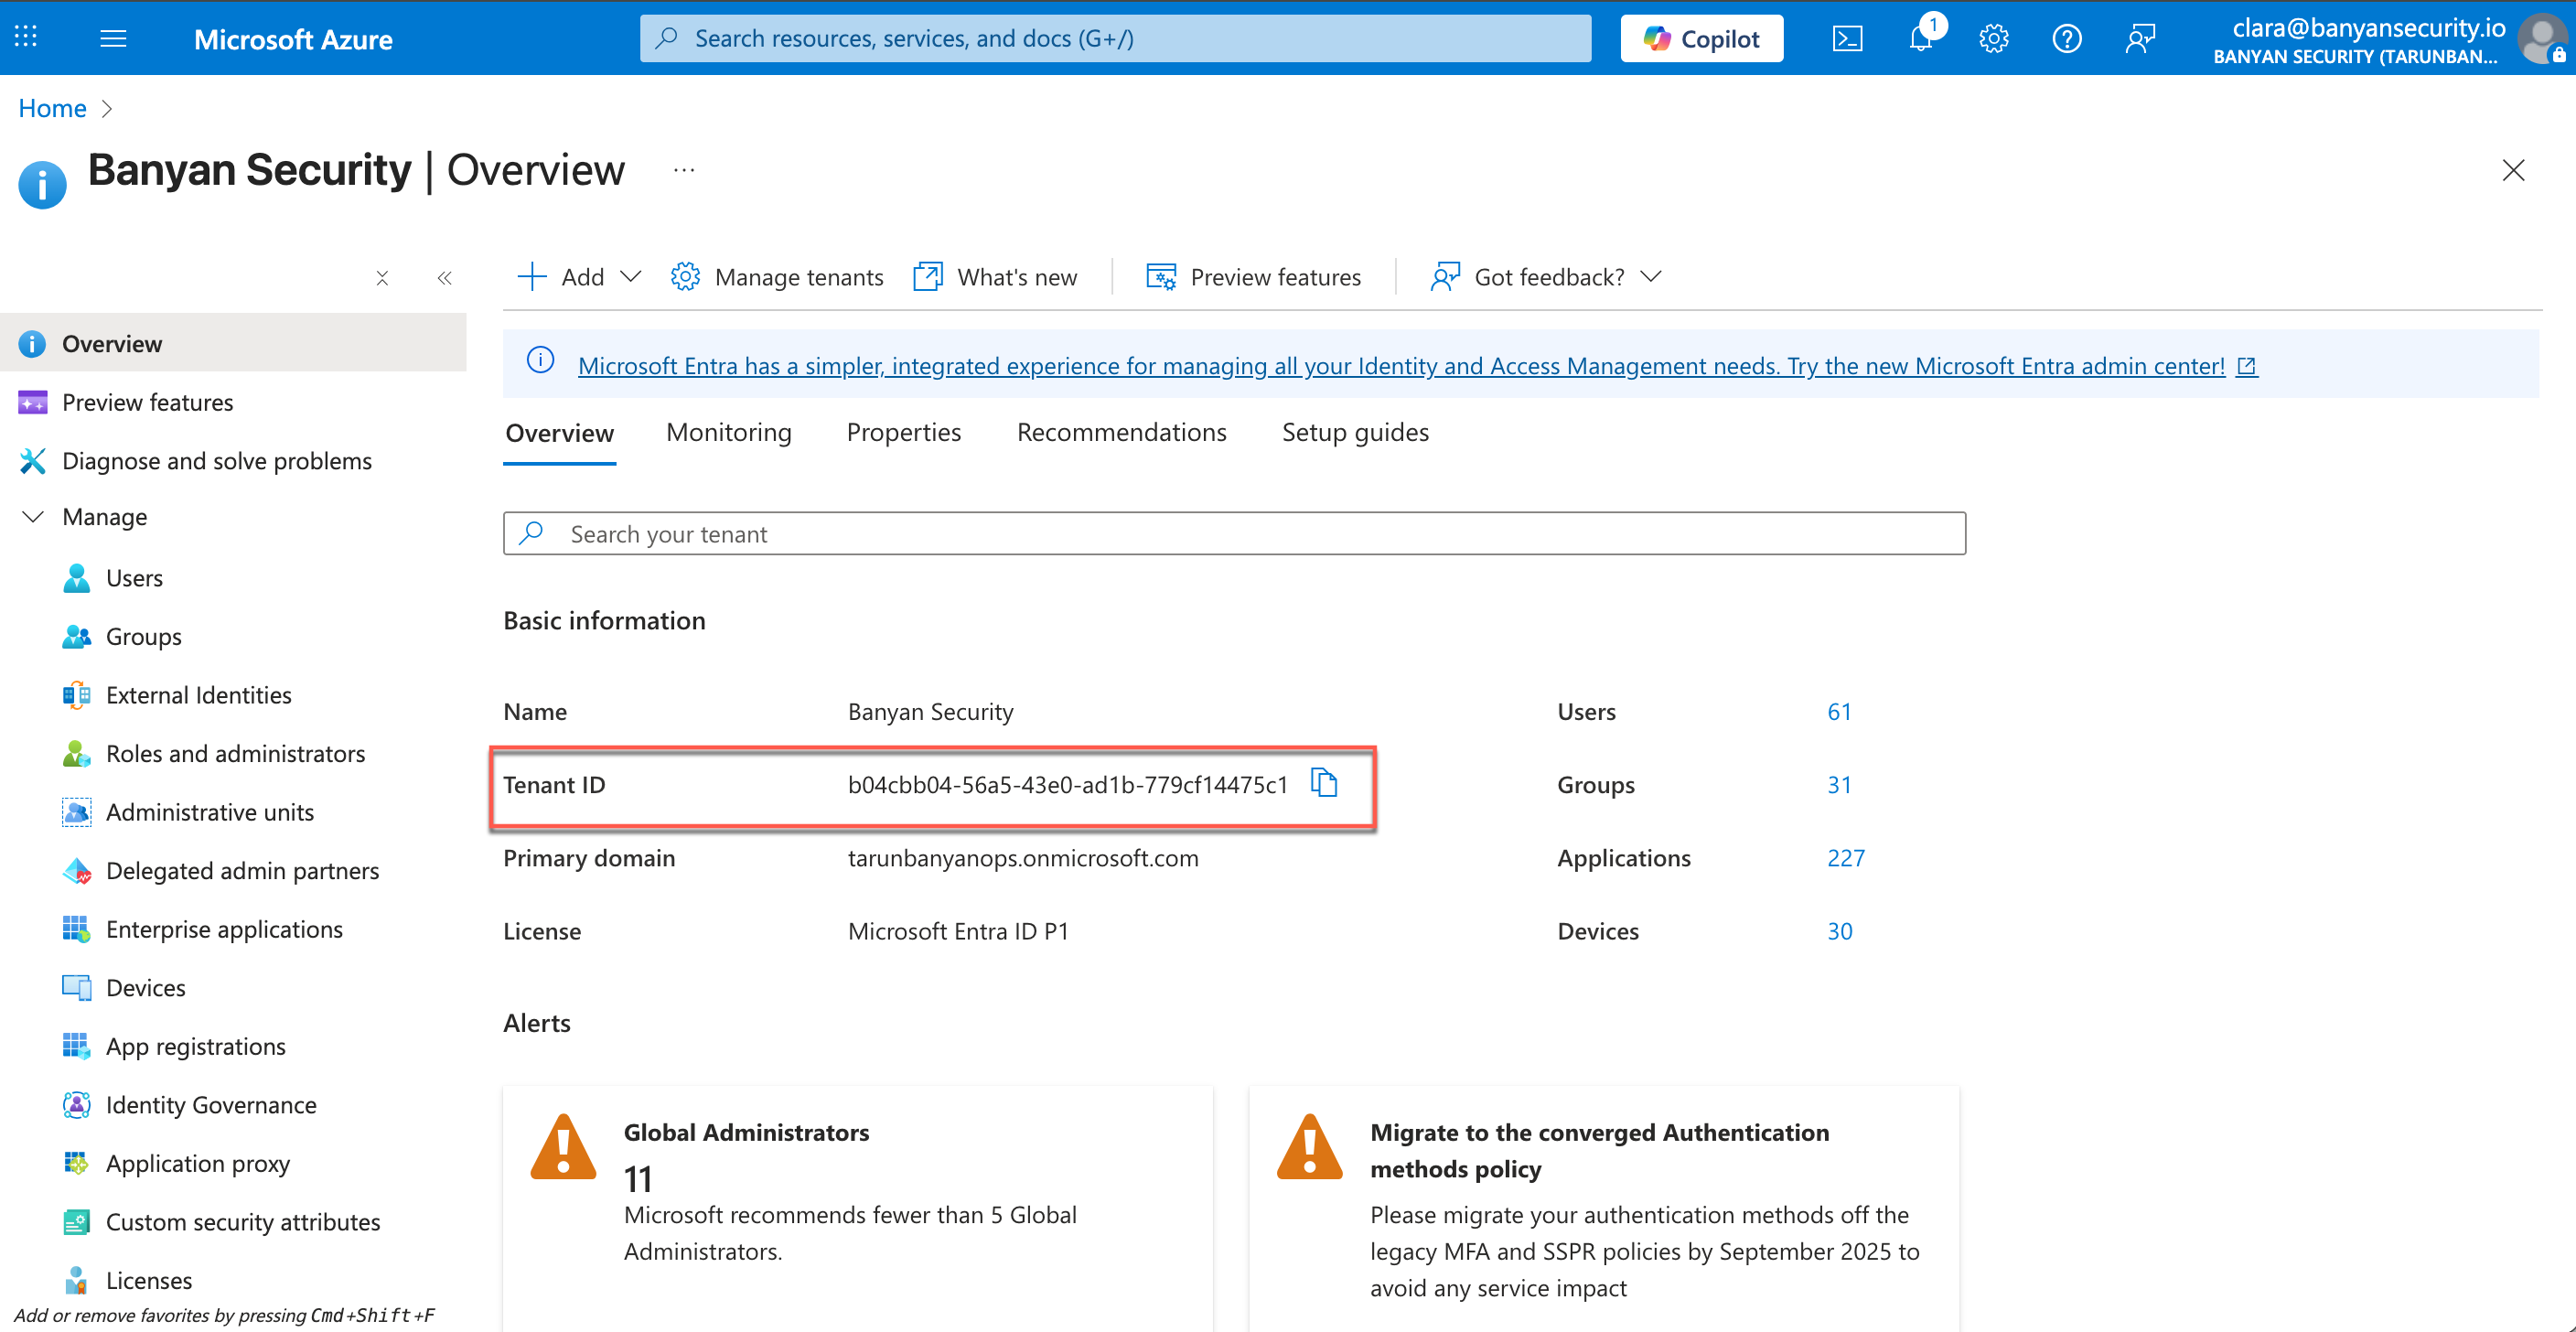This screenshot has width=2576, height=1332.
Task: Open portal settings gear icon
Action: point(1993,39)
